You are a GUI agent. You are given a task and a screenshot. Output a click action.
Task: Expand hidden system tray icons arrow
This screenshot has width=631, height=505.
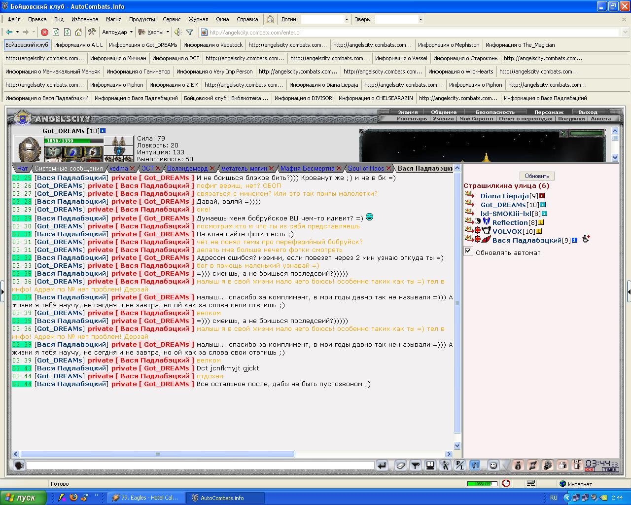pos(567,498)
